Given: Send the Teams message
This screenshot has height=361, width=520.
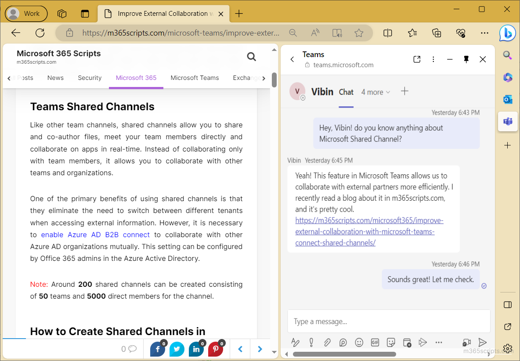Looking at the screenshot, I should pyautogui.click(x=483, y=342).
